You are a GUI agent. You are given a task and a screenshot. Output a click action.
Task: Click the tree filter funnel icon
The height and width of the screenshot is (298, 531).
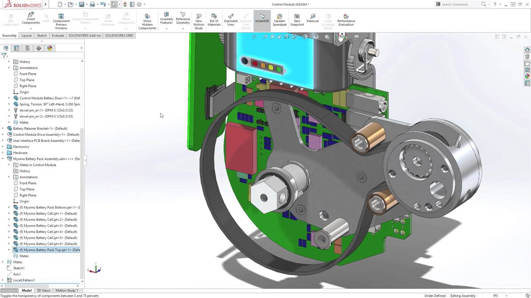click(4, 55)
